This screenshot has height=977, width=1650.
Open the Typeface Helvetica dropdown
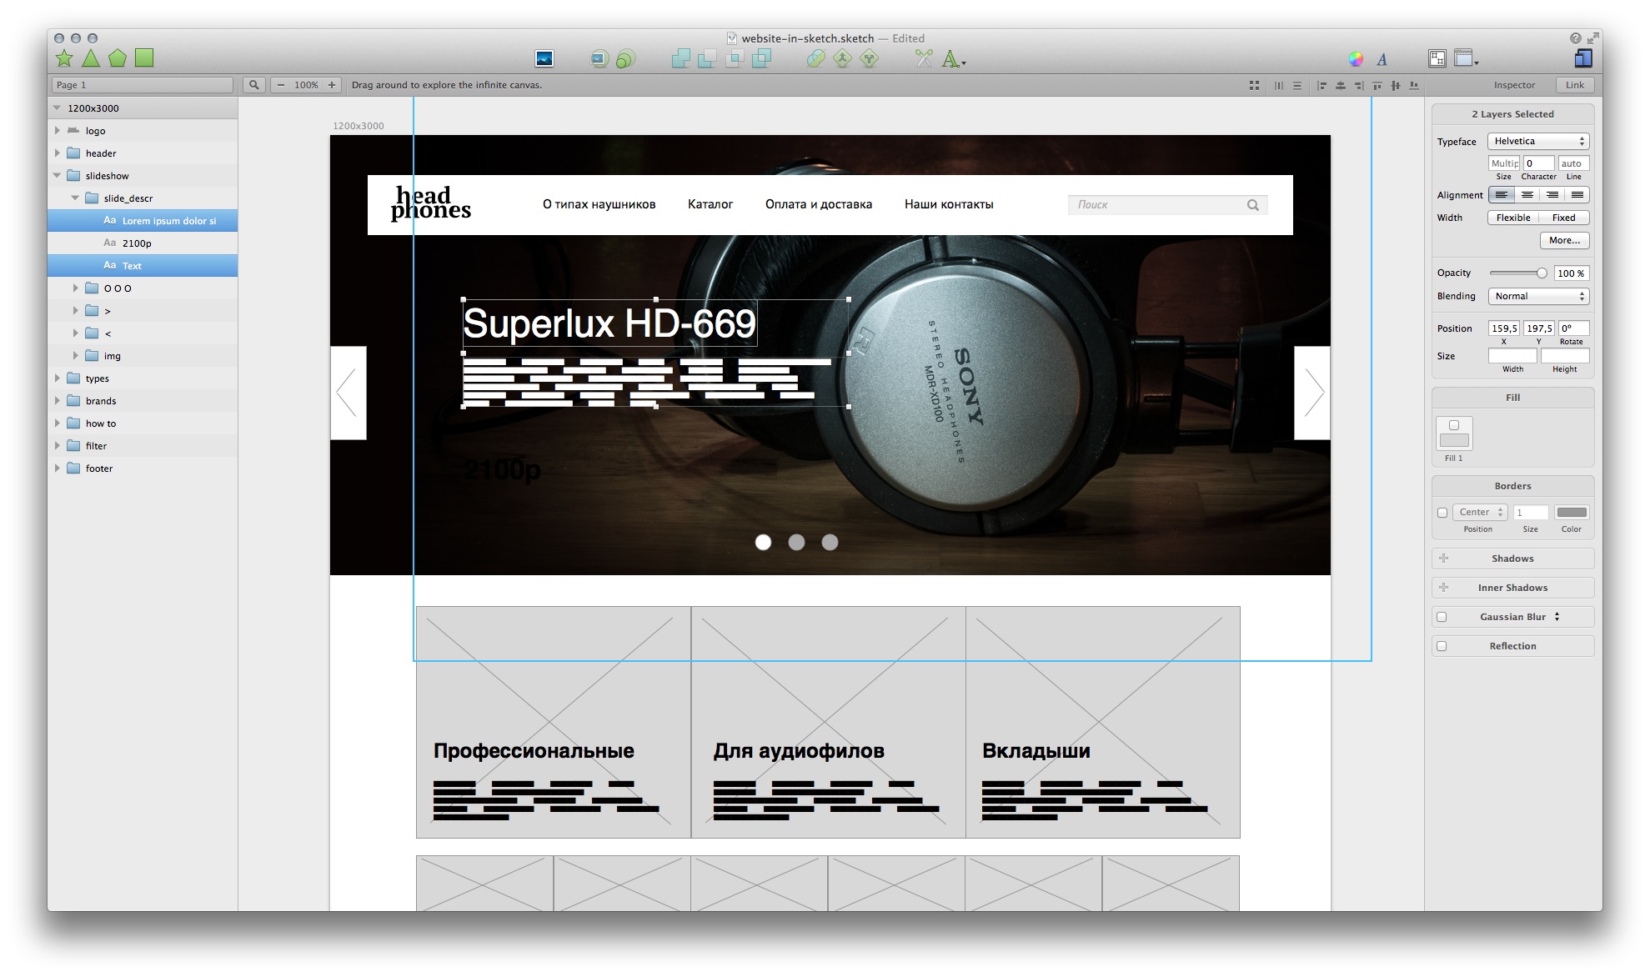pyautogui.click(x=1538, y=141)
